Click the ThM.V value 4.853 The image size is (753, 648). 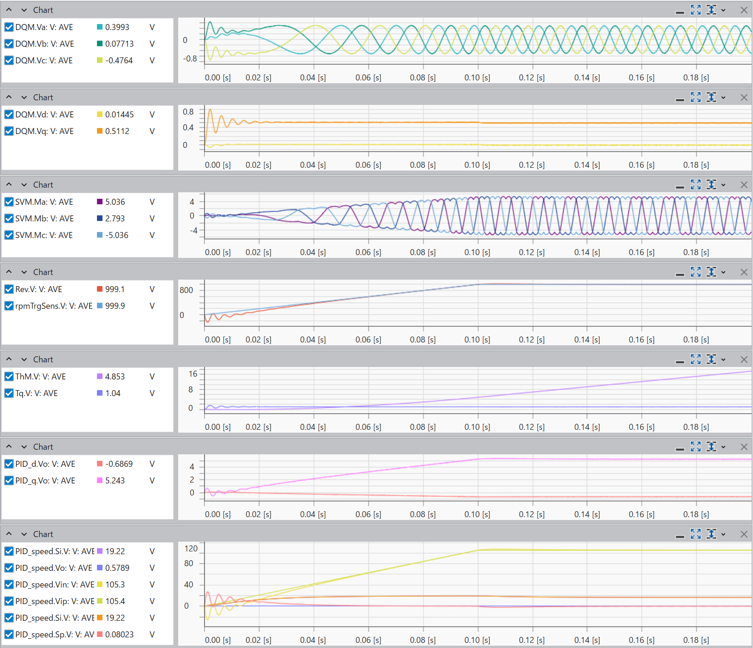(x=115, y=377)
